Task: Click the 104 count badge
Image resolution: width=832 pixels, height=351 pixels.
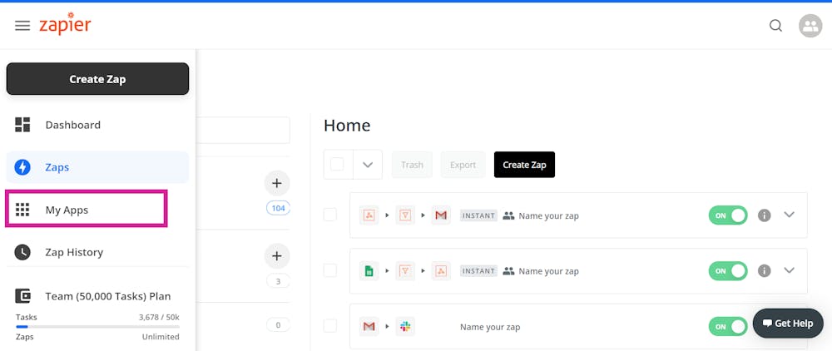Action: point(278,209)
